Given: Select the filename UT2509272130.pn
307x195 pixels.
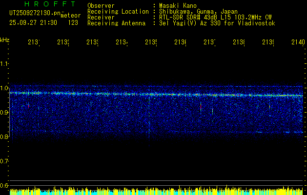Looking at the screenshot, I should coord(35,13).
